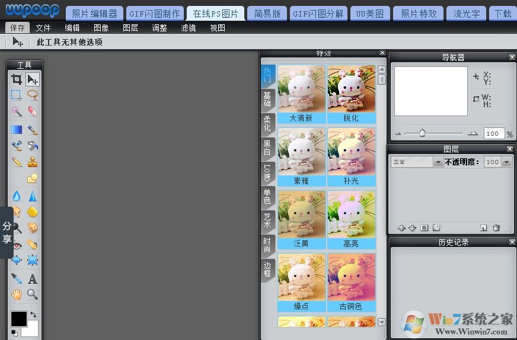Apply the 大清新 effect thumbnail
This screenshot has width=517, height=340.
[x=301, y=94]
